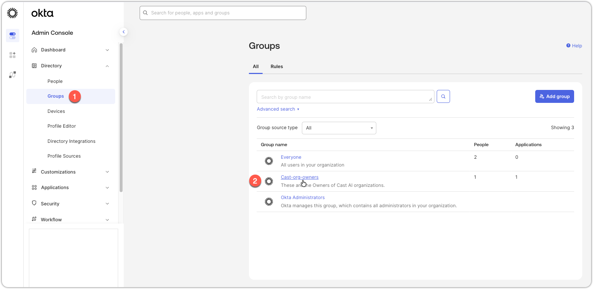The width and height of the screenshot is (593, 289).
Task: Open the Group source type dropdown
Action: 339,128
